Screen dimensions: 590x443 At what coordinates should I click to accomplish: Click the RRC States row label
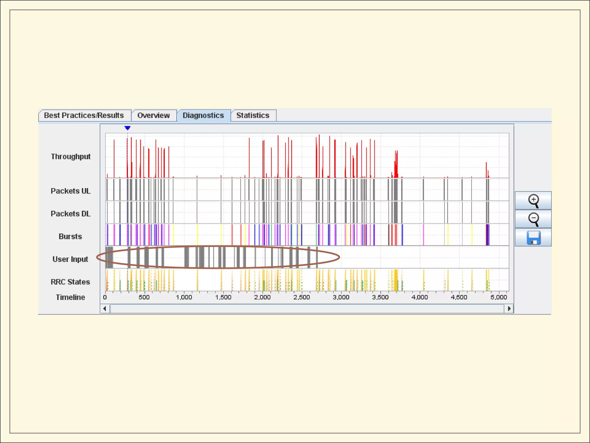[70, 282]
